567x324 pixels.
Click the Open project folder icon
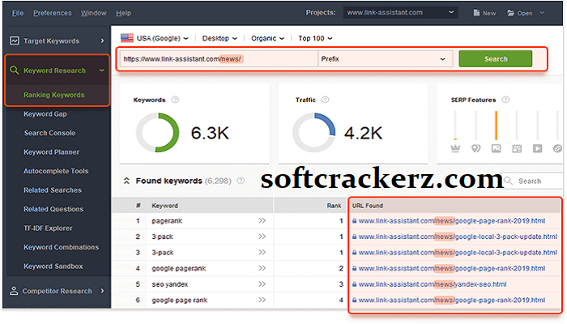tap(510, 13)
